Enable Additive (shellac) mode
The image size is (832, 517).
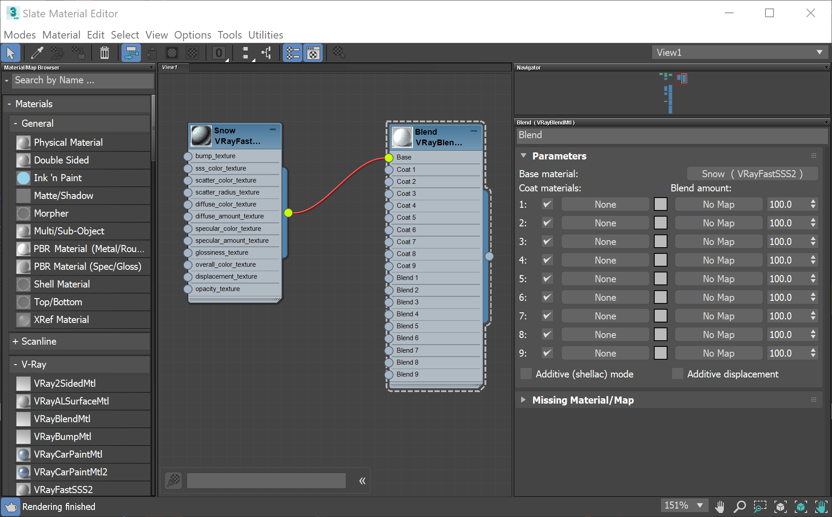[526, 373]
